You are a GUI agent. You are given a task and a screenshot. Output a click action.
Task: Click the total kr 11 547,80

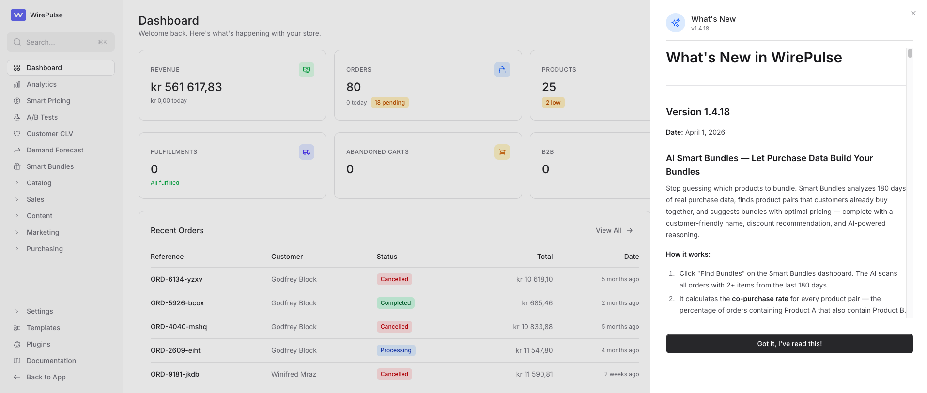point(534,350)
